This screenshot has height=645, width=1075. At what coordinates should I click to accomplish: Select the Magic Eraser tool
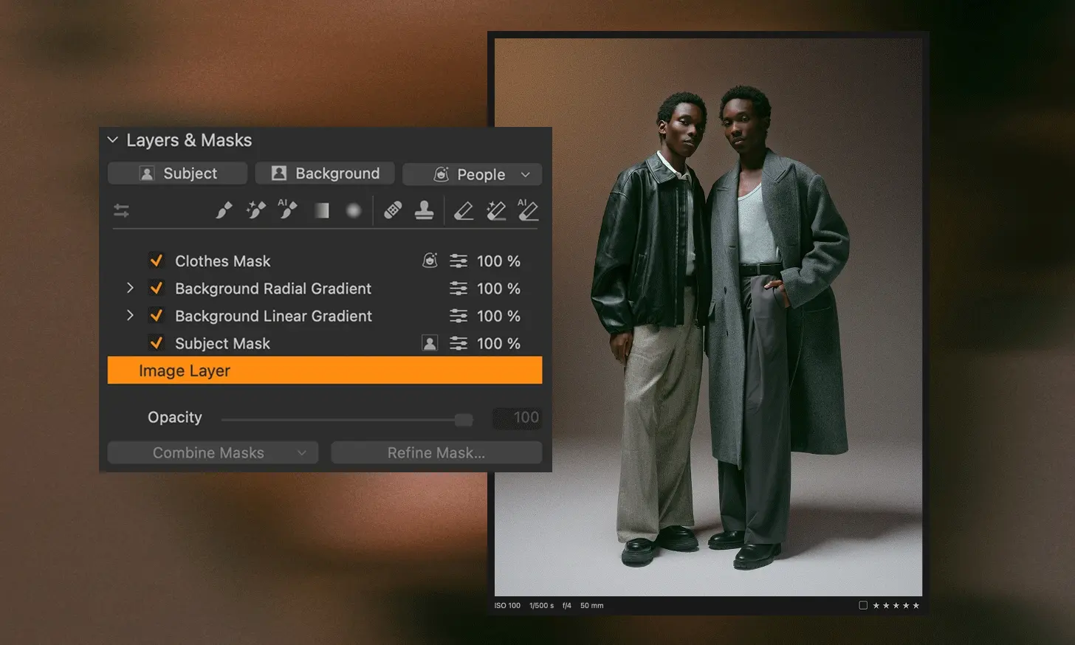coord(495,210)
